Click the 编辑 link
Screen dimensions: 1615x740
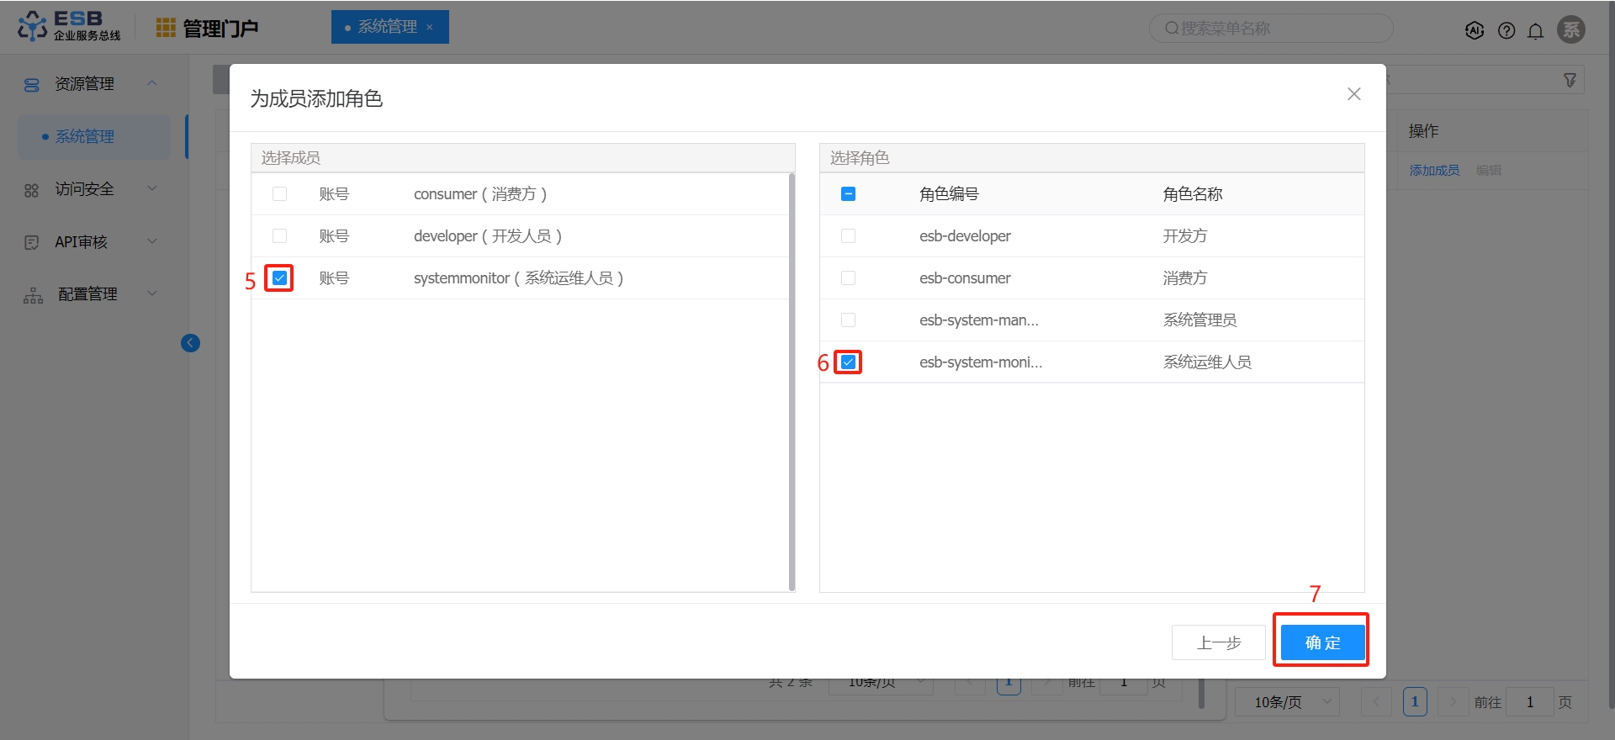(1489, 171)
